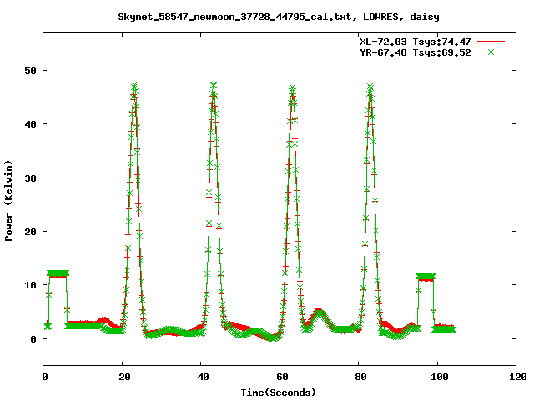Click the y-axis tick label 20
Viewport: 534px width, 400px height.
pos(30,232)
